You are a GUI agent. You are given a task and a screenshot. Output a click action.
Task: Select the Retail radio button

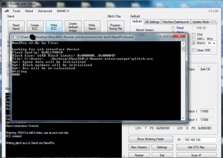coord(173,28)
